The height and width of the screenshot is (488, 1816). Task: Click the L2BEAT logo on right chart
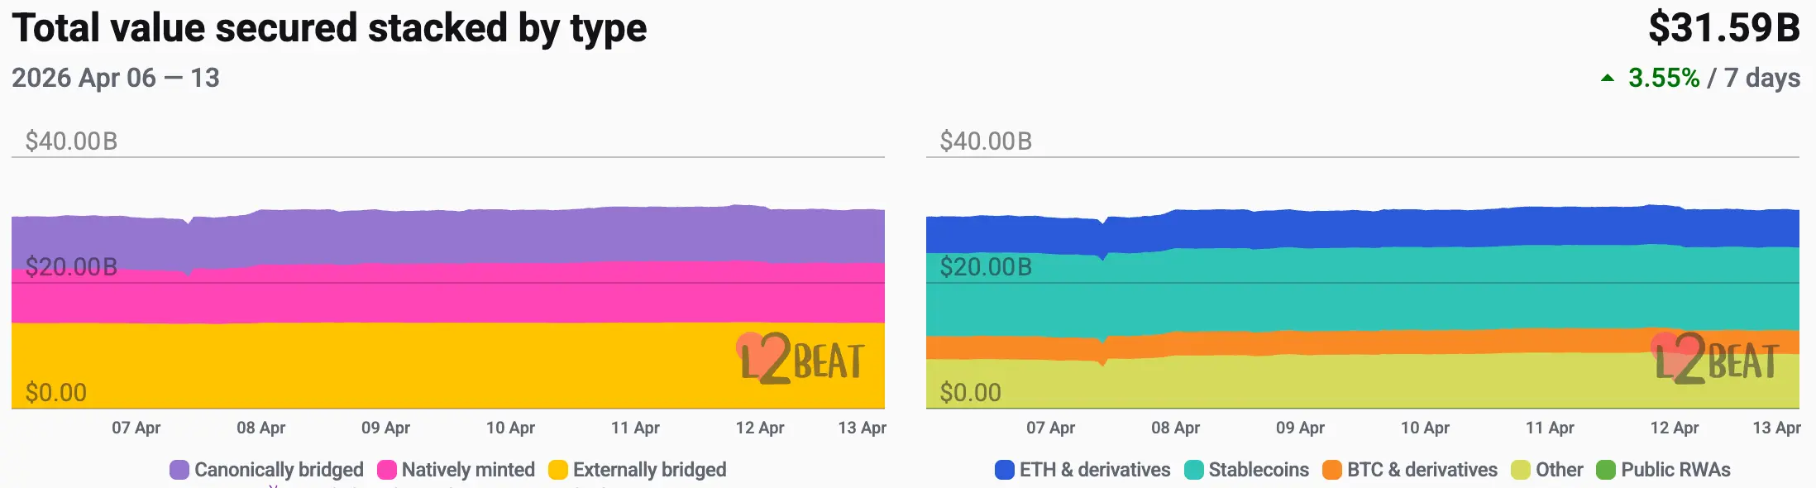[x=1715, y=360]
